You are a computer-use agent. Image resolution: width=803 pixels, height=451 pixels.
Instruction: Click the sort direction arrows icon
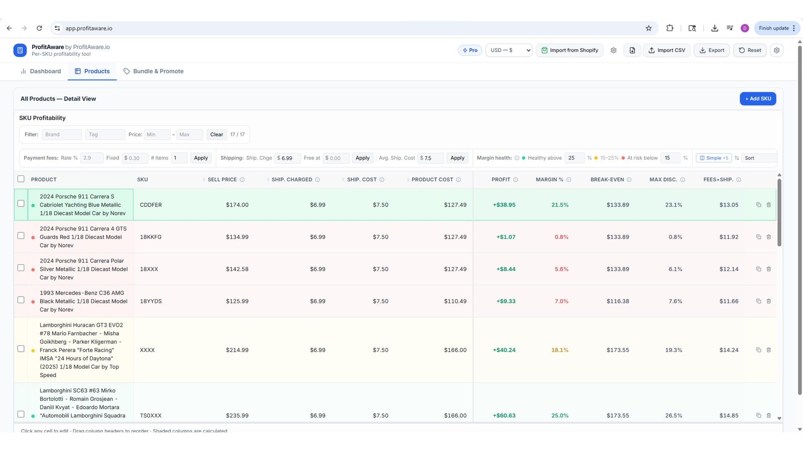(737, 158)
